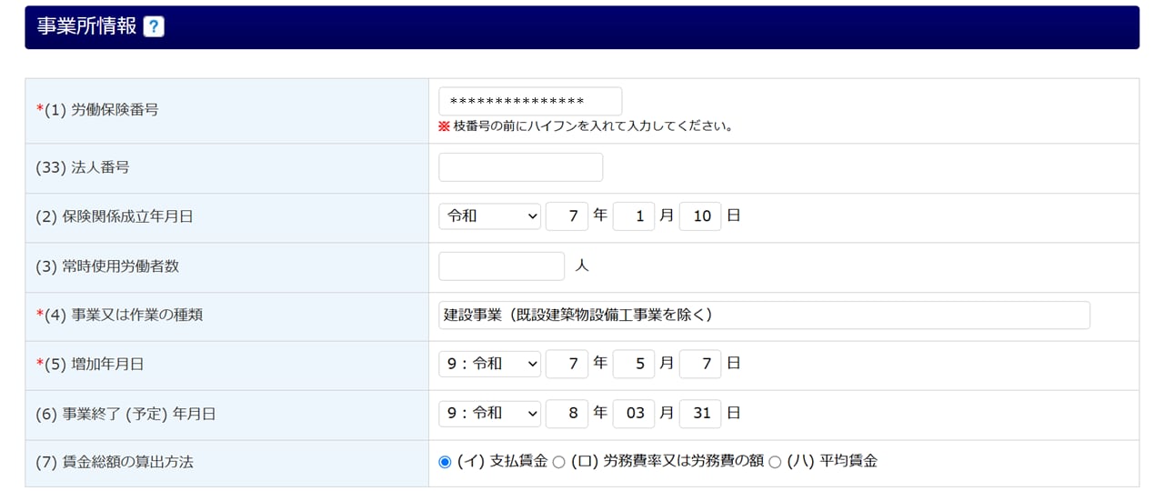Choose the (ハ) 平均賃金 radio option
Viewport: 1164px width, 491px height.
click(x=775, y=462)
